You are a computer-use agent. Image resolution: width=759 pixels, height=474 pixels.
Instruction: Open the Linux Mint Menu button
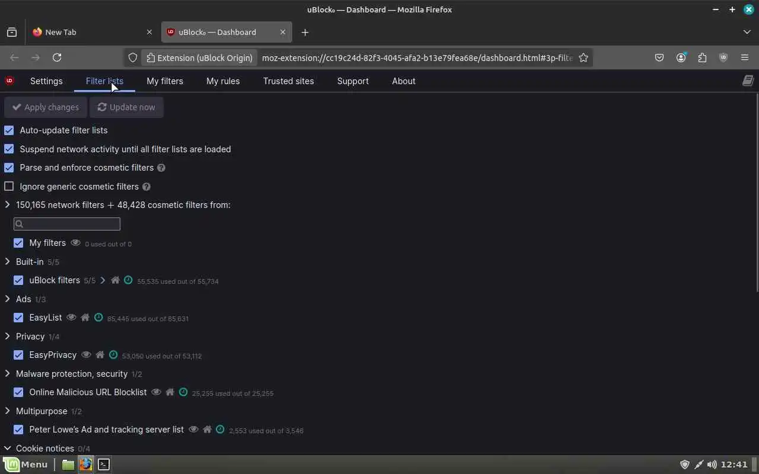[x=25, y=465]
